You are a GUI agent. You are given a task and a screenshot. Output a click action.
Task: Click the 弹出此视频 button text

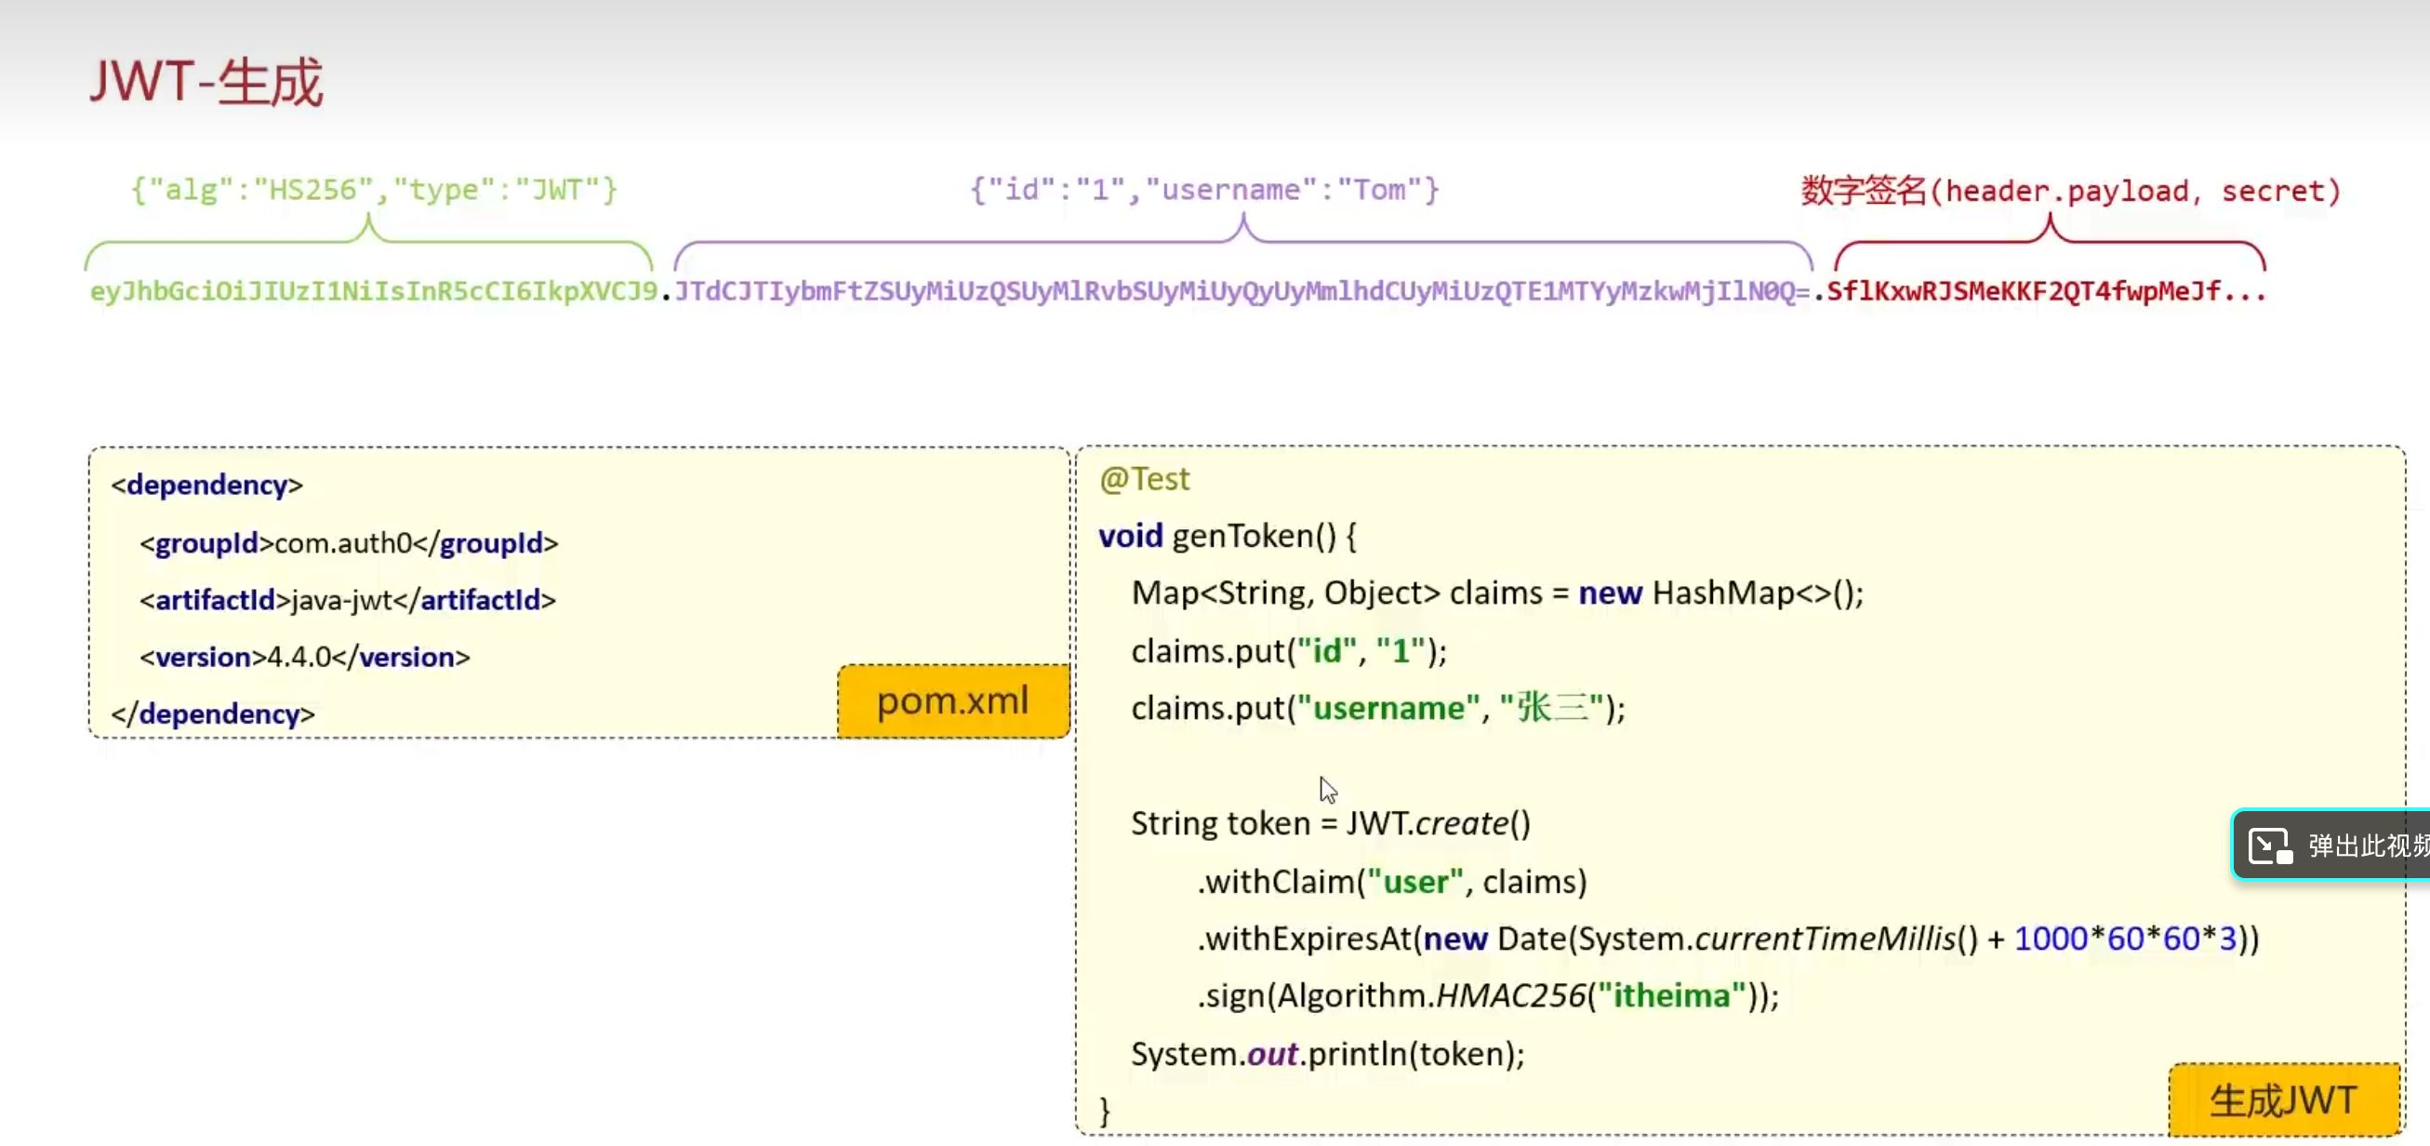pyautogui.click(x=2368, y=846)
